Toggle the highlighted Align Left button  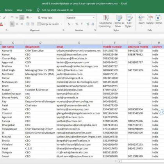[x=12, y=24]
